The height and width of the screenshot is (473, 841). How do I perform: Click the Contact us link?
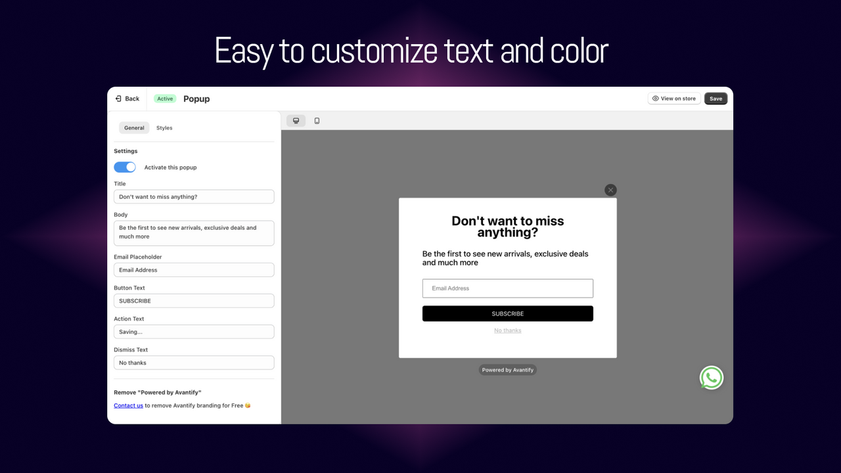coord(128,405)
